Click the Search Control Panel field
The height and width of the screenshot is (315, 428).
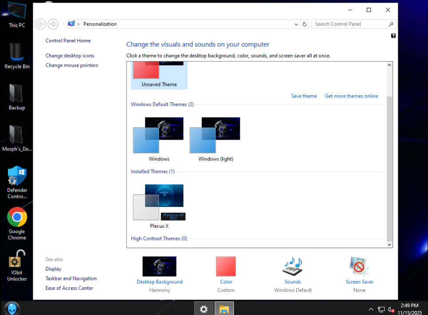349,24
